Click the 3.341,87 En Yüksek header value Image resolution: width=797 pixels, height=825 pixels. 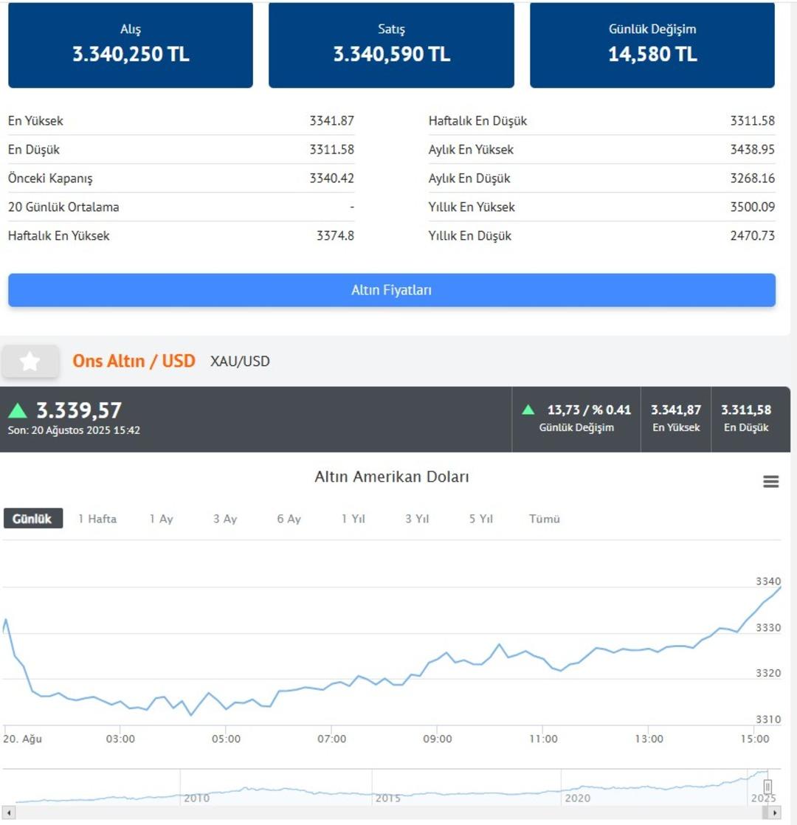[x=676, y=410]
